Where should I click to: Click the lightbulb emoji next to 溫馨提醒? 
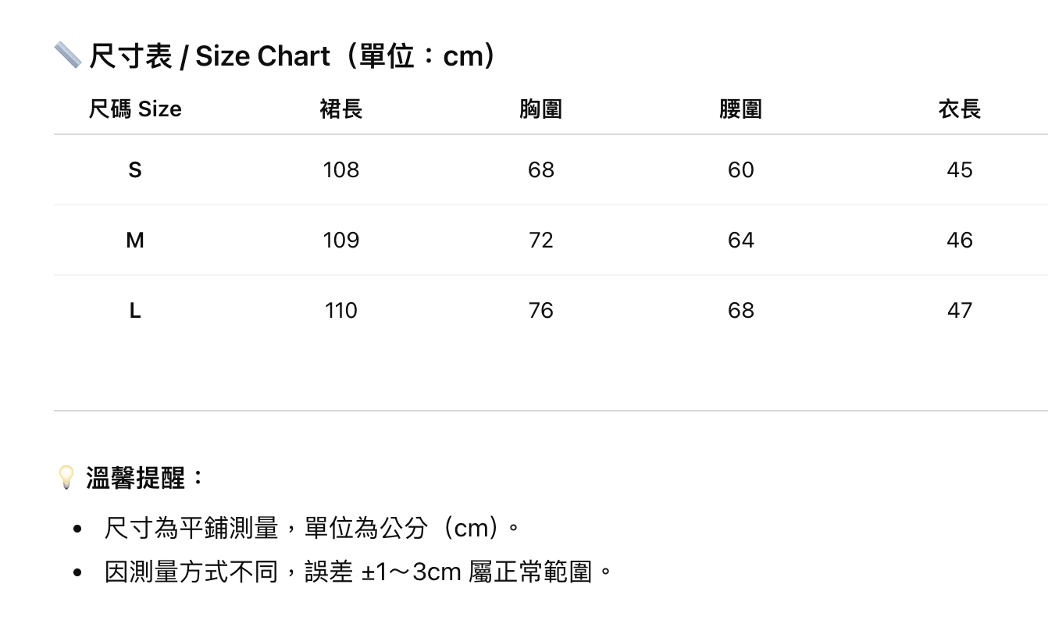(66, 477)
